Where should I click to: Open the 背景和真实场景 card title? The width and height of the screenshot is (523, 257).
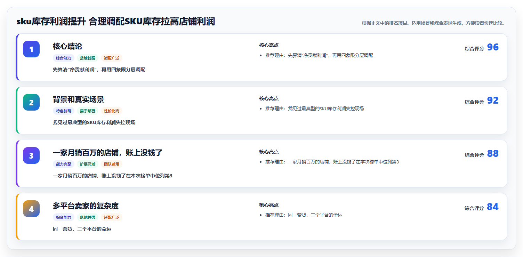78,99
